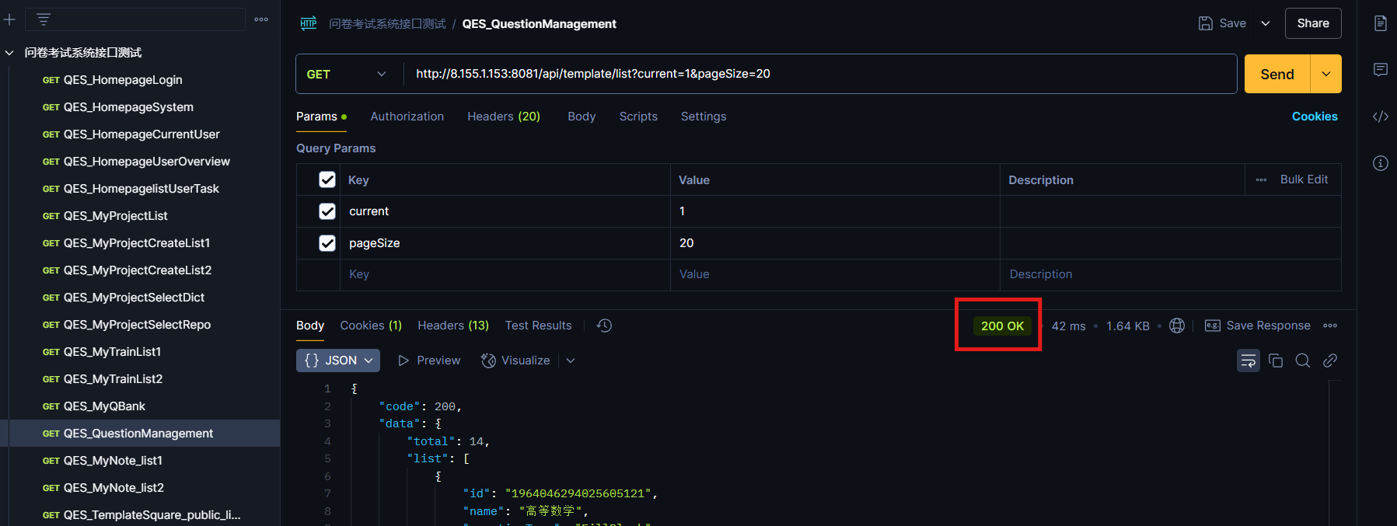Select the response Body tab
The width and height of the screenshot is (1397, 526).
click(x=310, y=326)
